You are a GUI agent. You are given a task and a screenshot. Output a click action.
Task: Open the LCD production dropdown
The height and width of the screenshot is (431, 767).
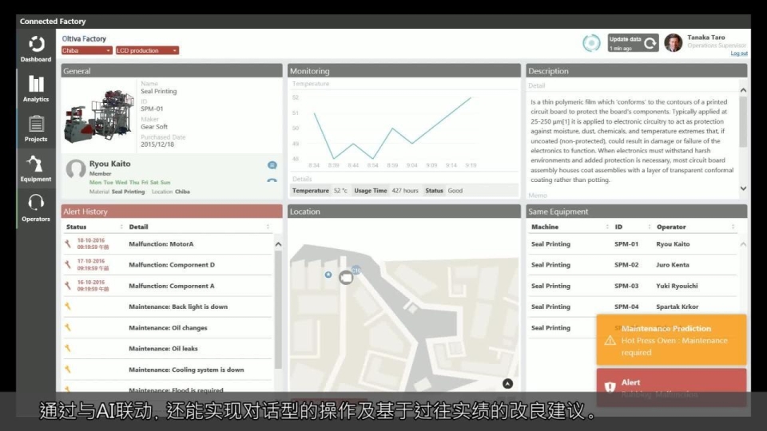pos(147,50)
